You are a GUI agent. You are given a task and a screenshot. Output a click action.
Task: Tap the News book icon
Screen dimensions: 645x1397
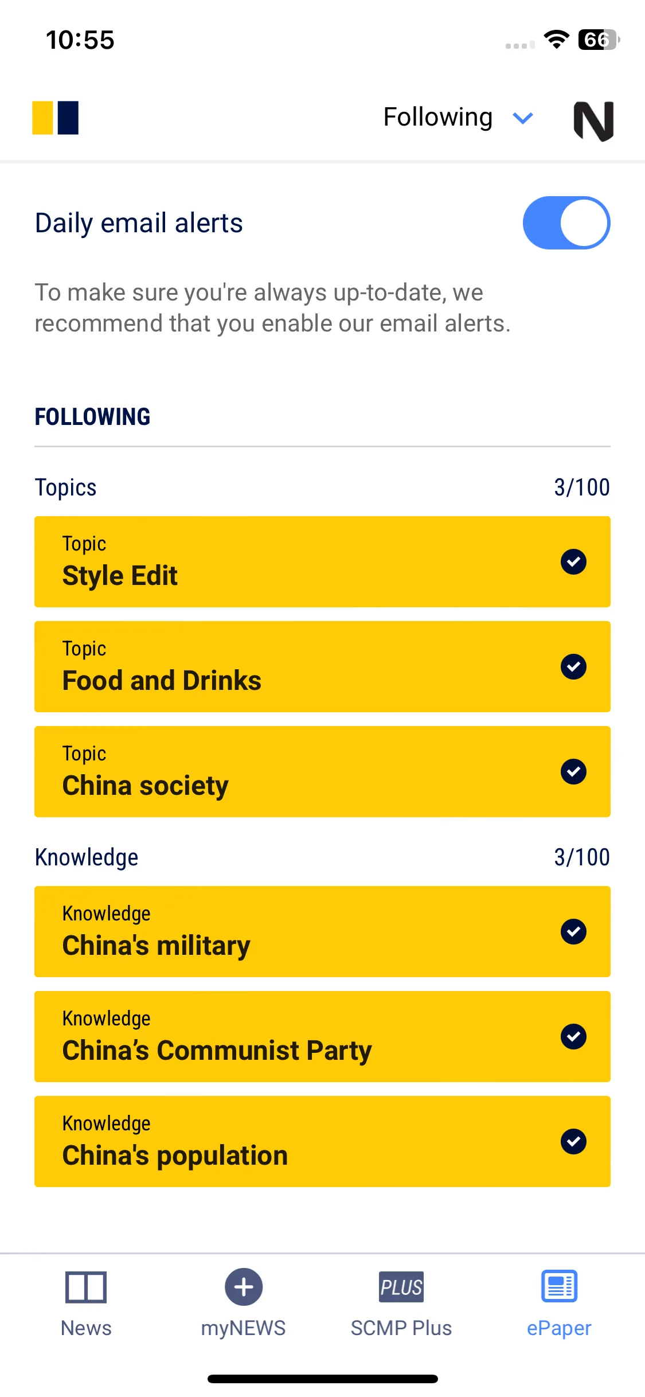[86, 1287]
